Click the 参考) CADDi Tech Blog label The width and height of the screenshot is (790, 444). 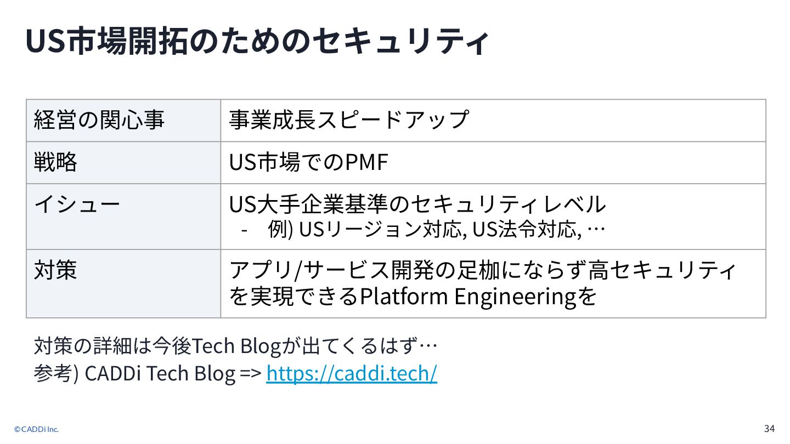[134, 373]
